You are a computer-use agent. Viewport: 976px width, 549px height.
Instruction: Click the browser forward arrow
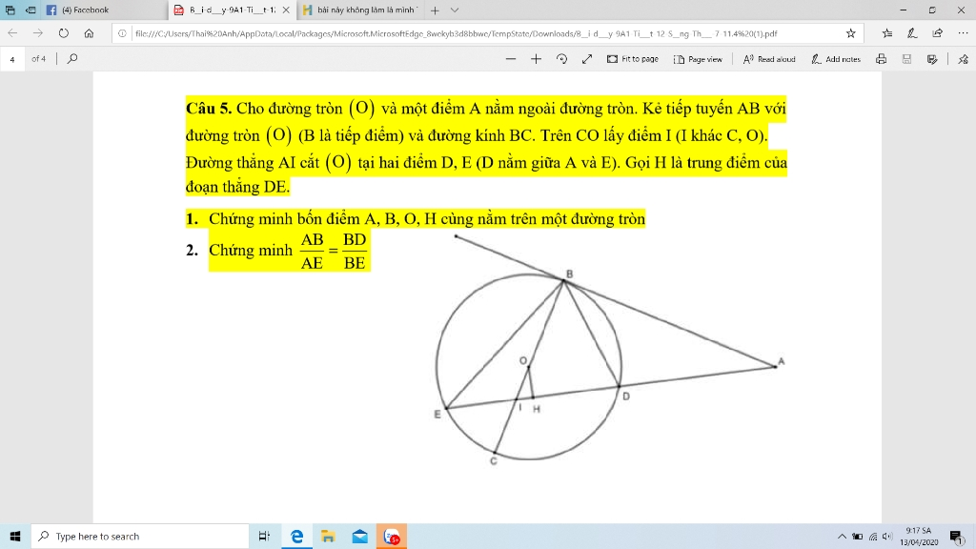(x=38, y=33)
